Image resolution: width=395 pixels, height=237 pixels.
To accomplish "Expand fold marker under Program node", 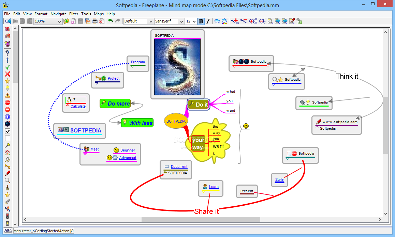I will point(132,67).
